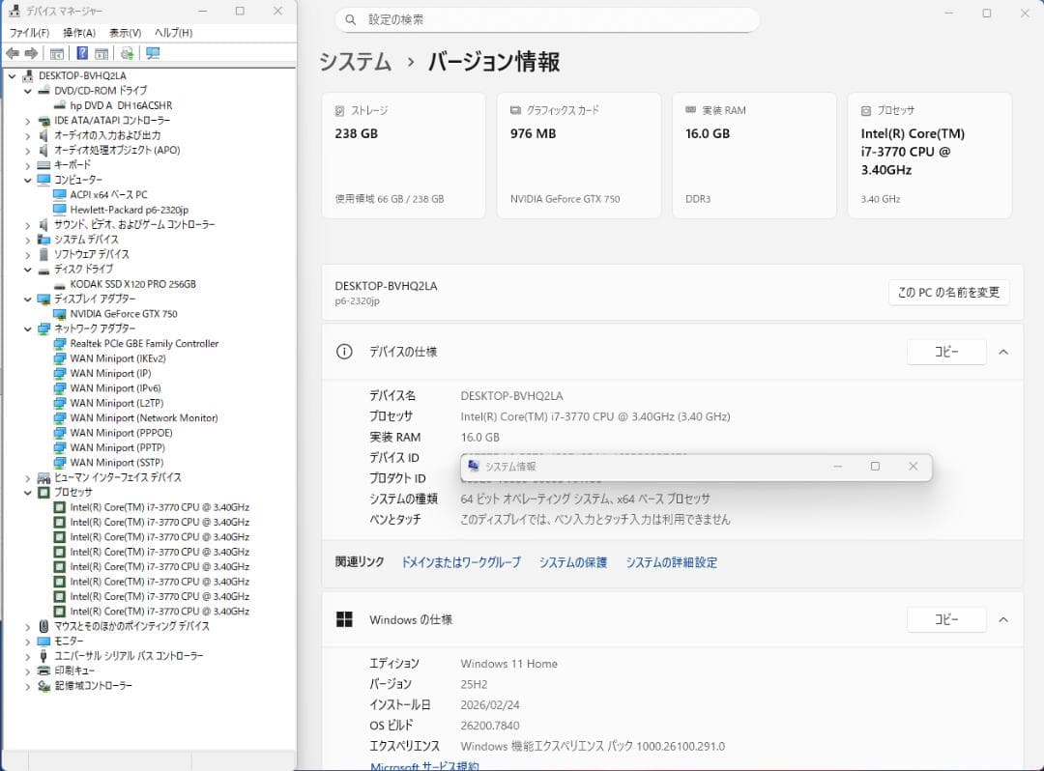Select the ソフトウェア デバイス tree row
1044x771 pixels.
tap(91, 254)
